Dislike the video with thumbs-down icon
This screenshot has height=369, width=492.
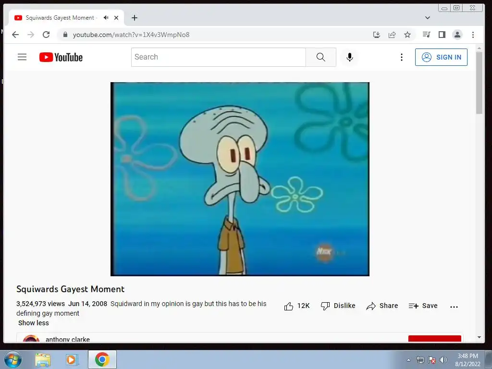338,306
